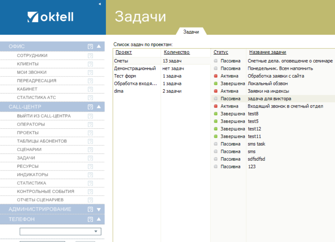Screen dimensions: 335x242
Task: Click gray status indicator of sms task
Action: point(216,144)
